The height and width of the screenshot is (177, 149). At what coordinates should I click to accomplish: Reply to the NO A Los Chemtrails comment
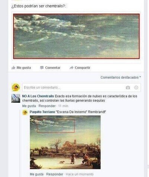47,106
